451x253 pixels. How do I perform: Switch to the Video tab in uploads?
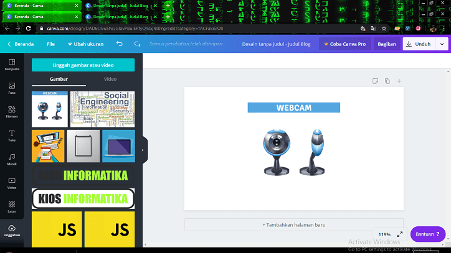[110, 80]
